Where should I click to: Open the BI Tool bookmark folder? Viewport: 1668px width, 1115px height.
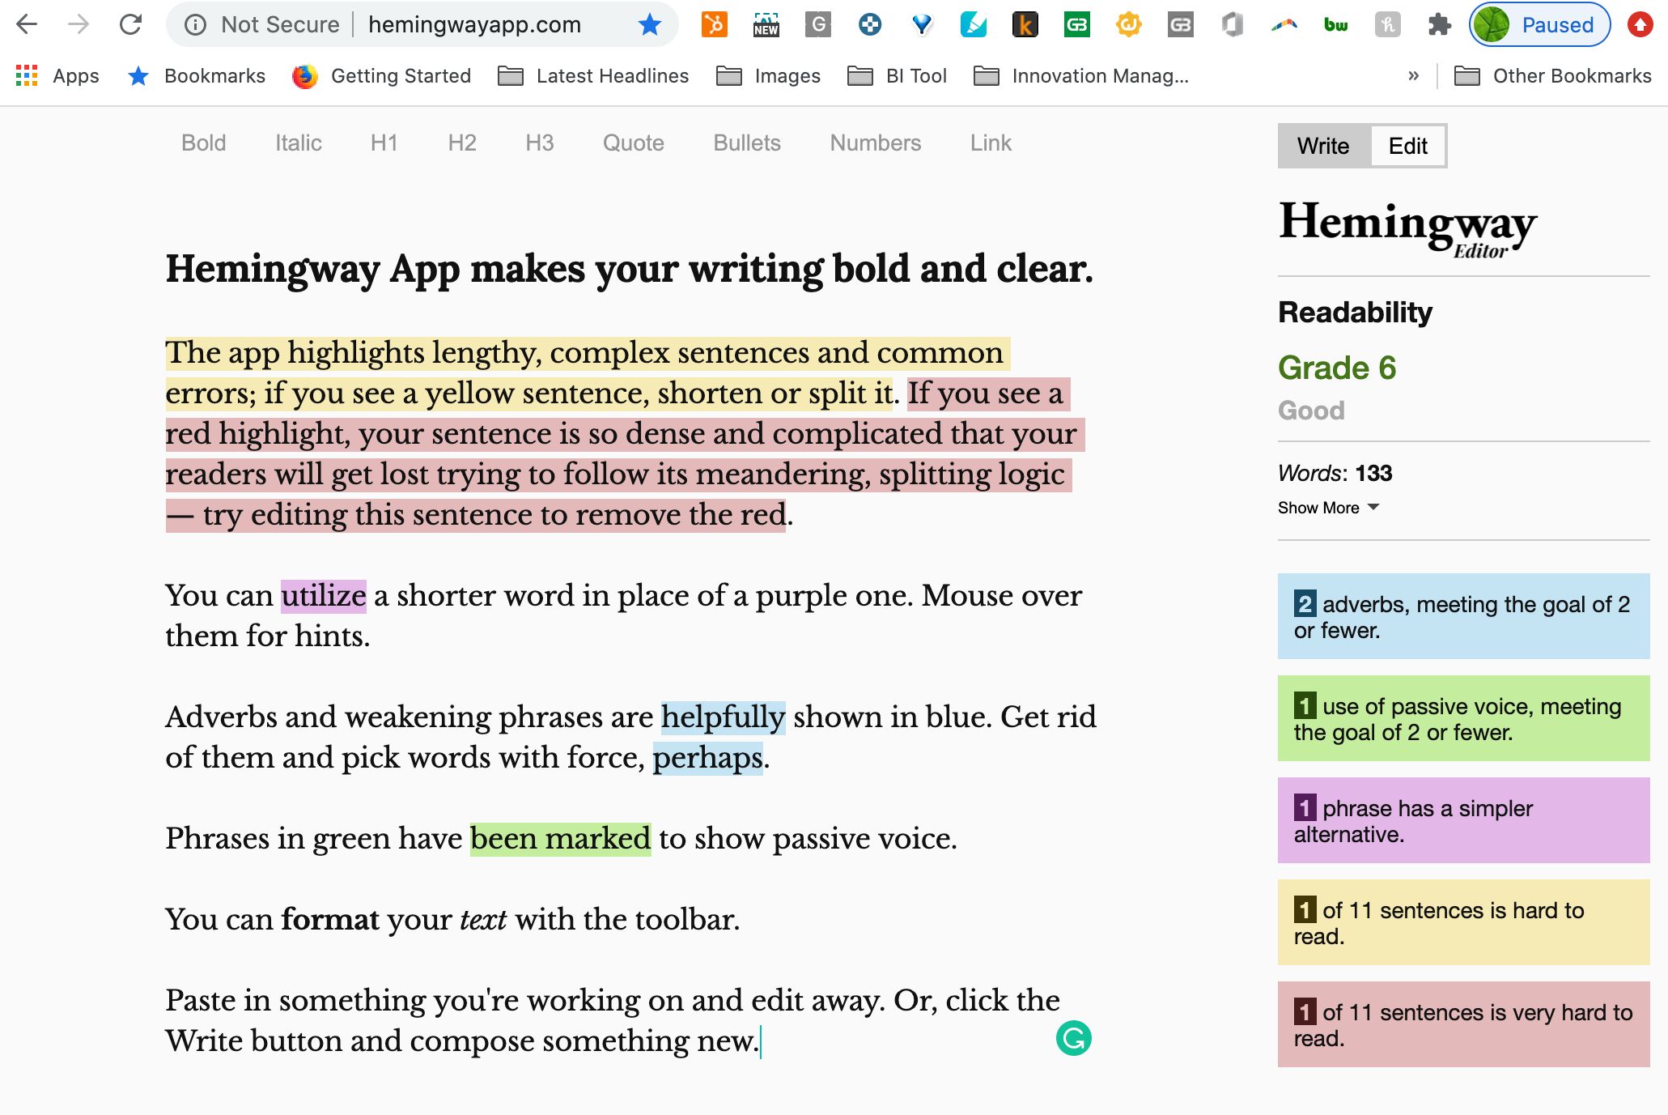897,76
